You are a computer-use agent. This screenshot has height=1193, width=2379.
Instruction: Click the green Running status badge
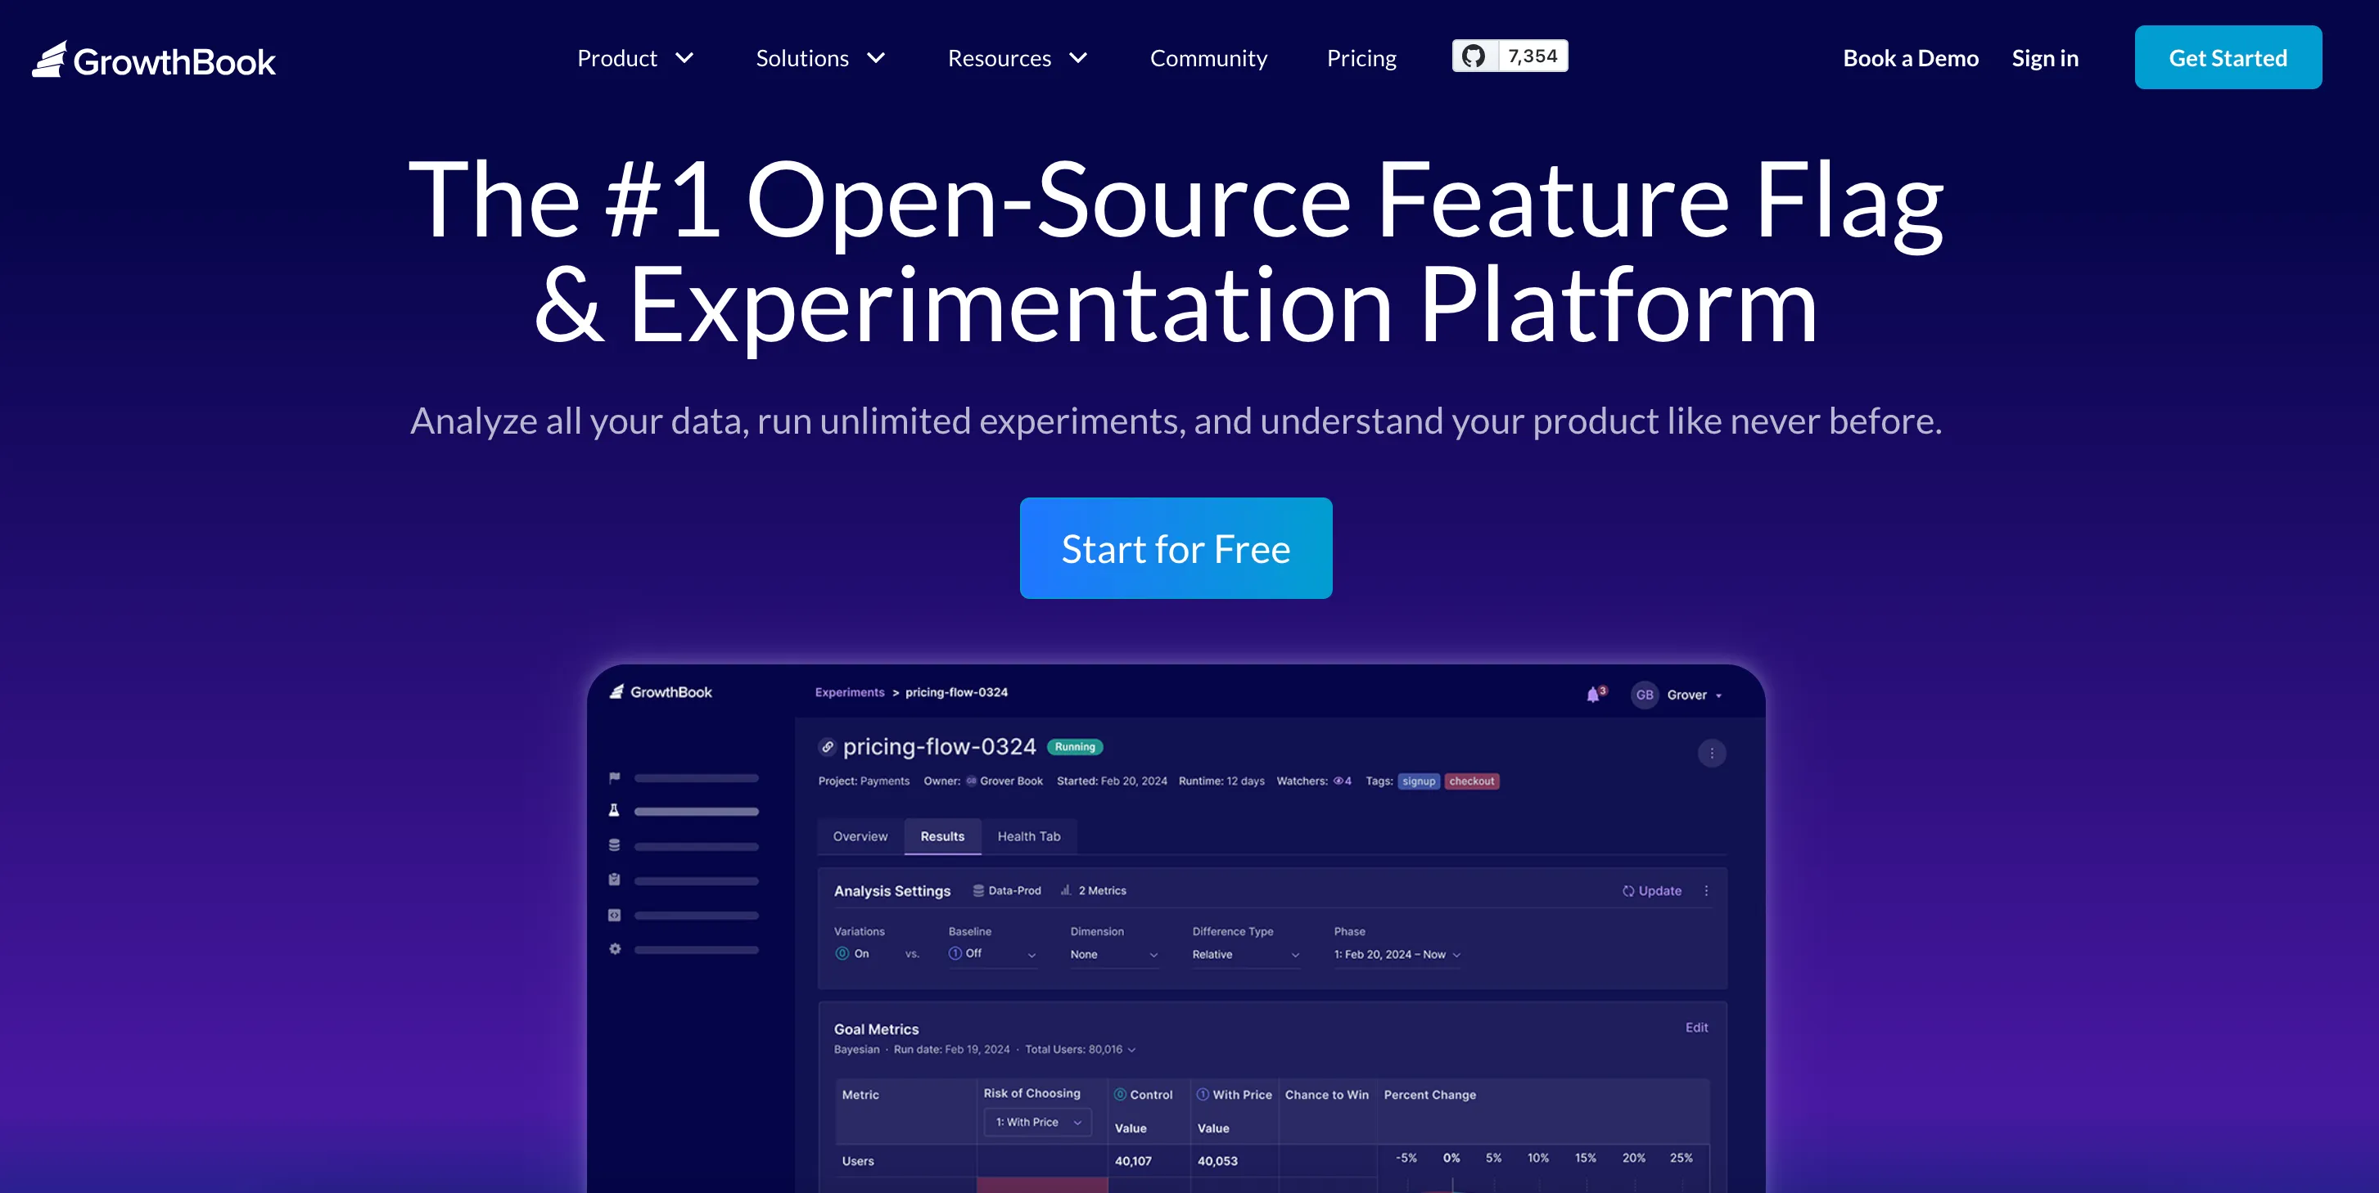coord(1075,747)
